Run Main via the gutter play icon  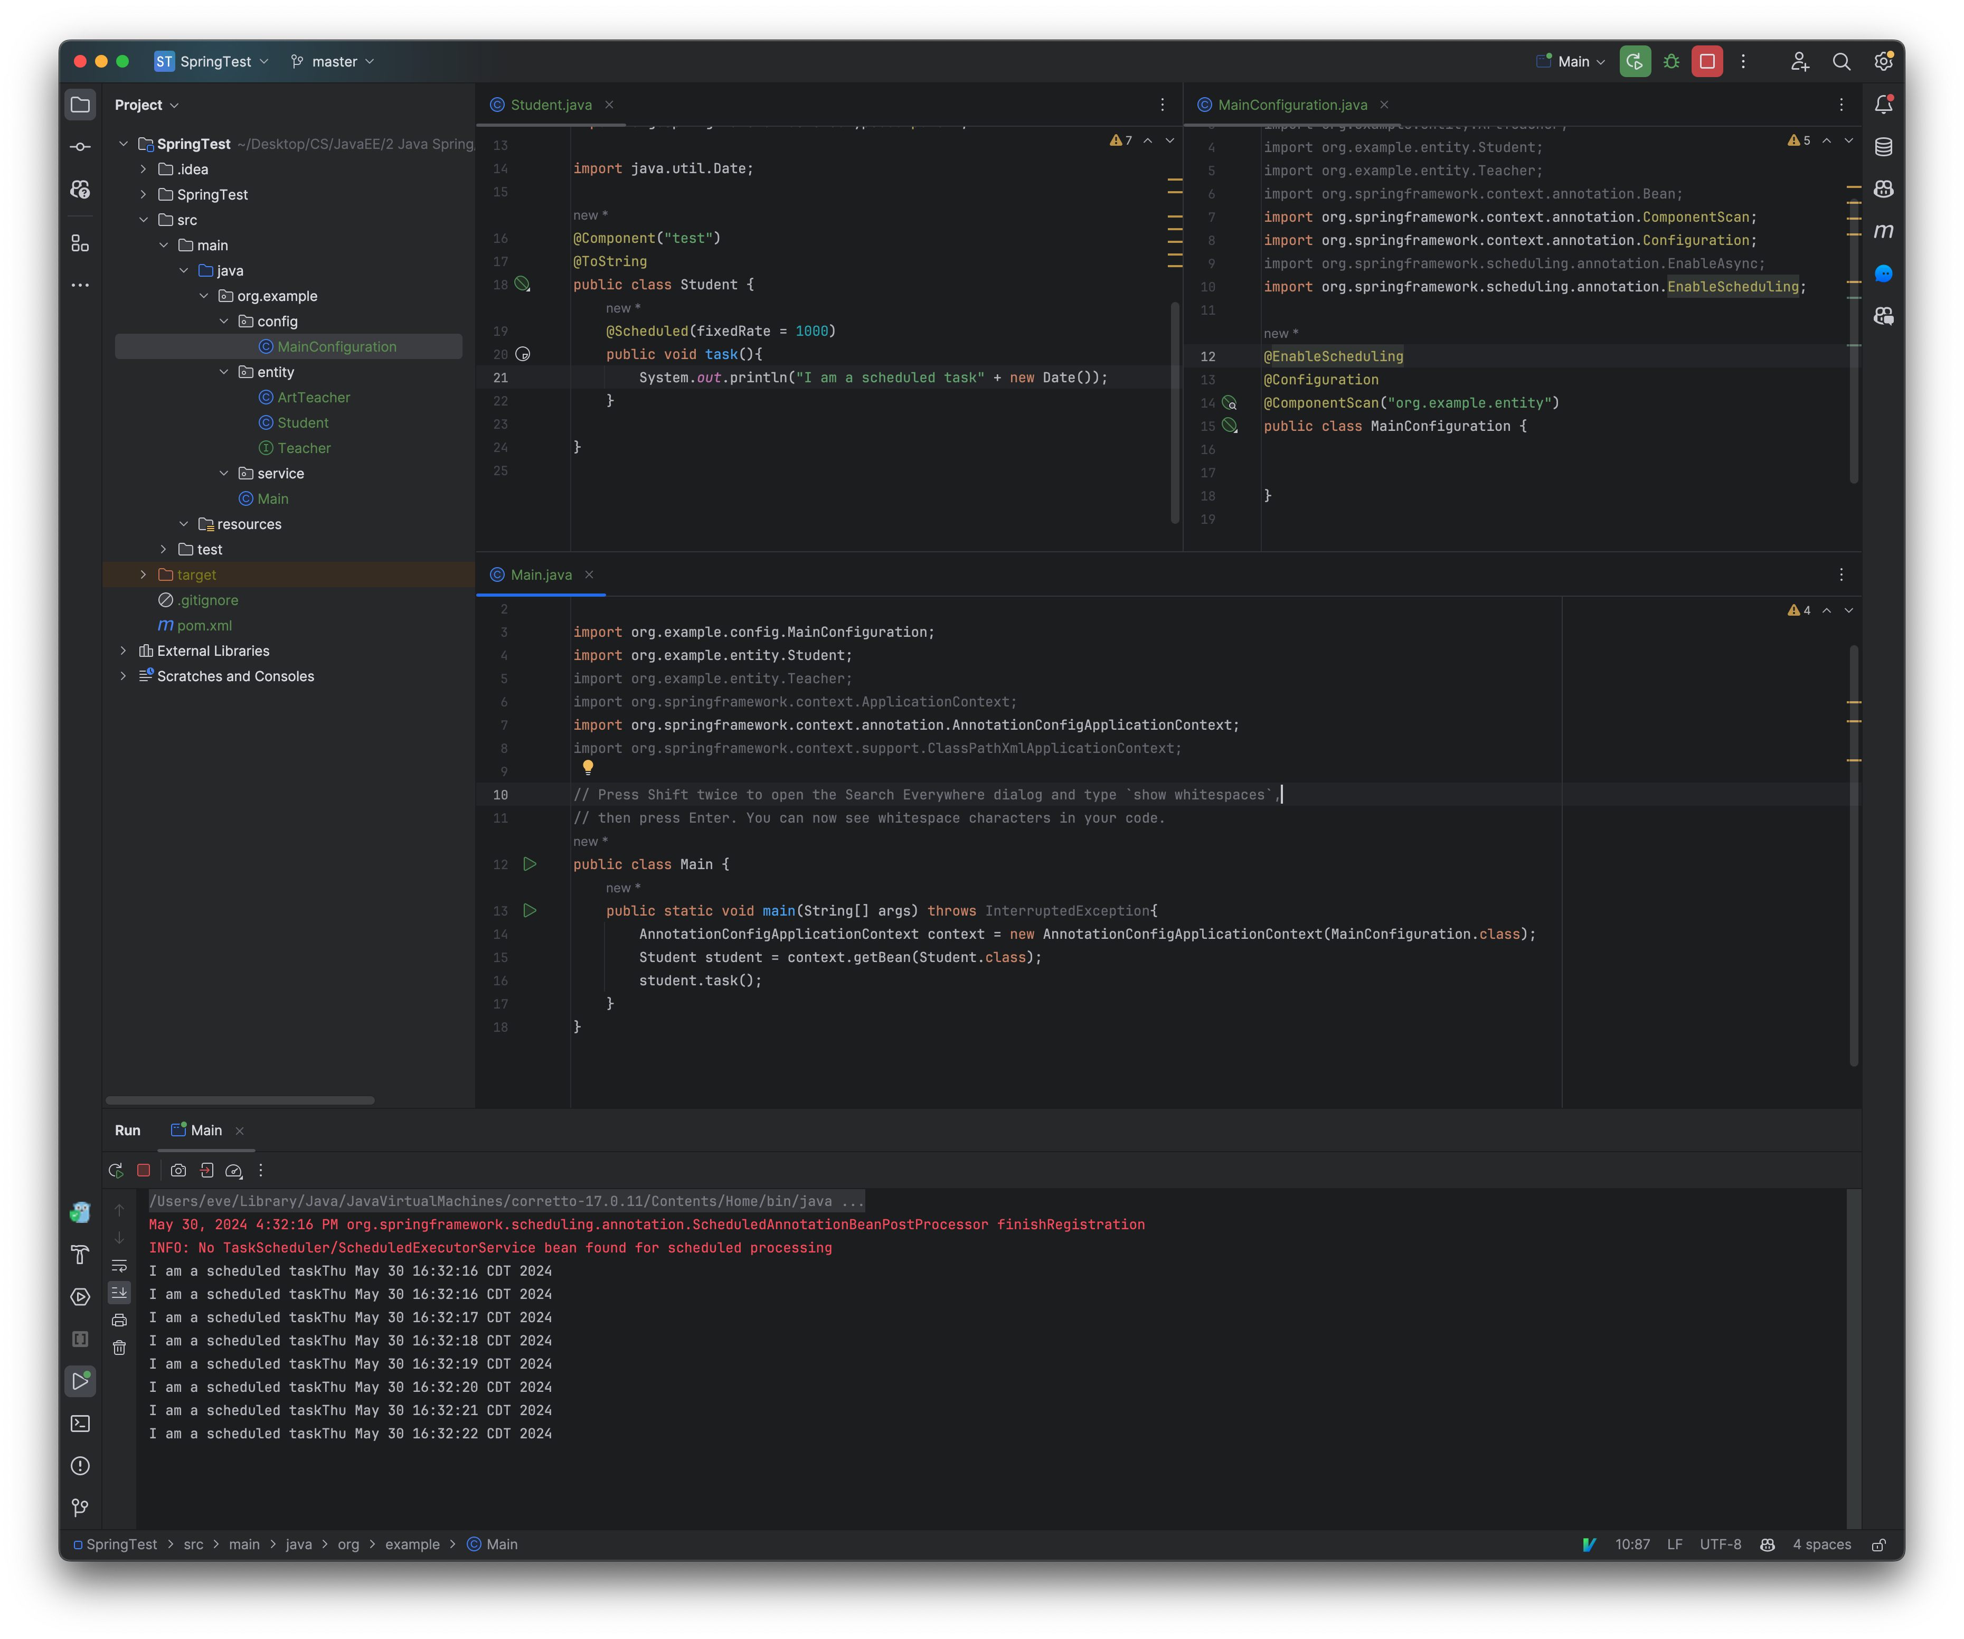tap(530, 864)
